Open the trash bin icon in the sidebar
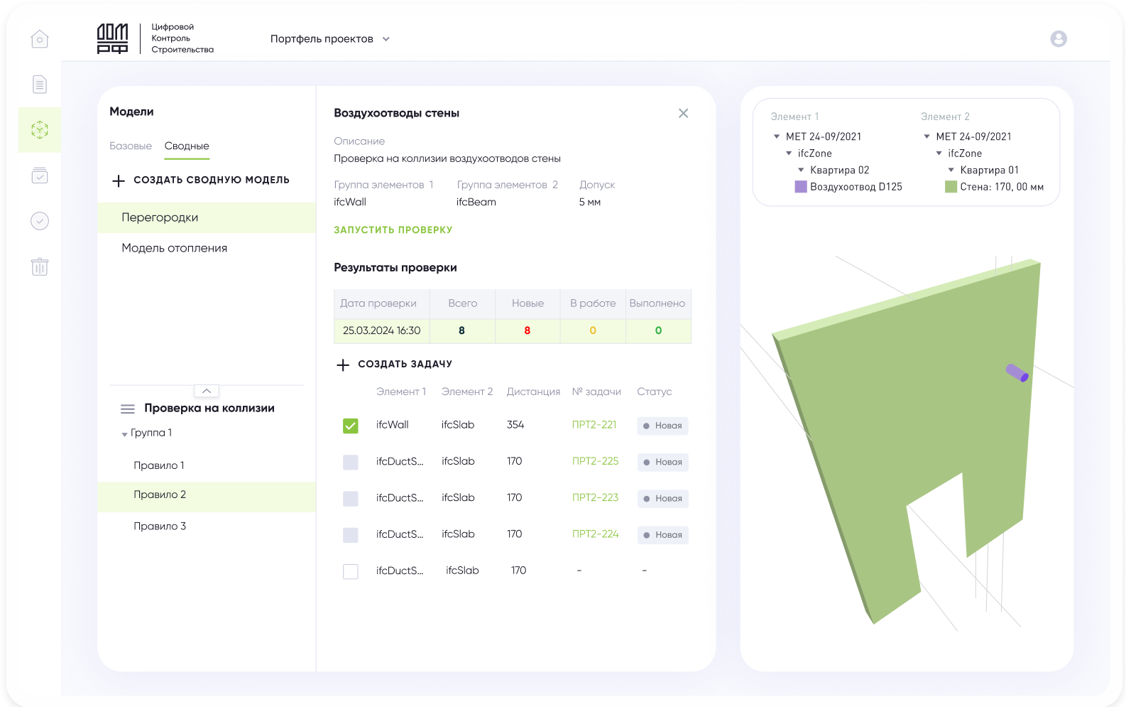The image size is (1126, 707). pyautogui.click(x=40, y=266)
